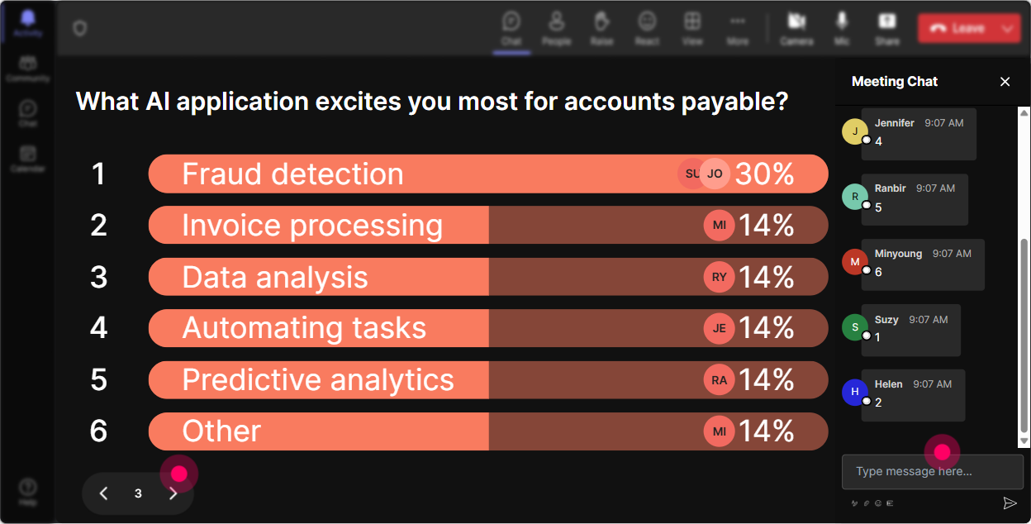
Task: Select the Invoice processing poll bar
Action: point(488,225)
